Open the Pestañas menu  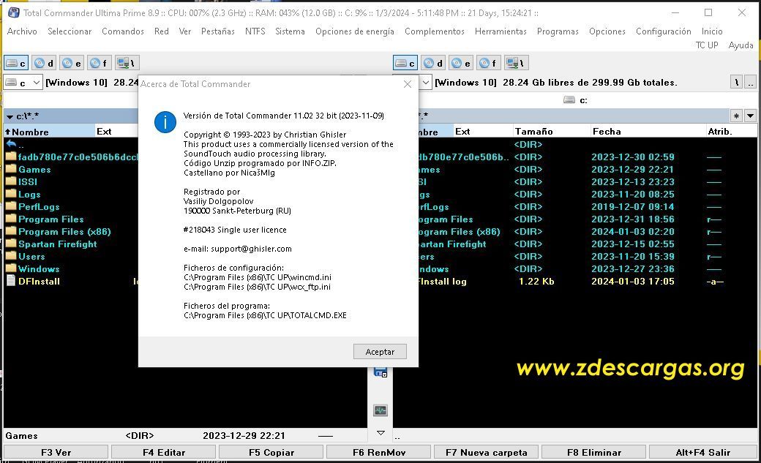pos(218,31)
